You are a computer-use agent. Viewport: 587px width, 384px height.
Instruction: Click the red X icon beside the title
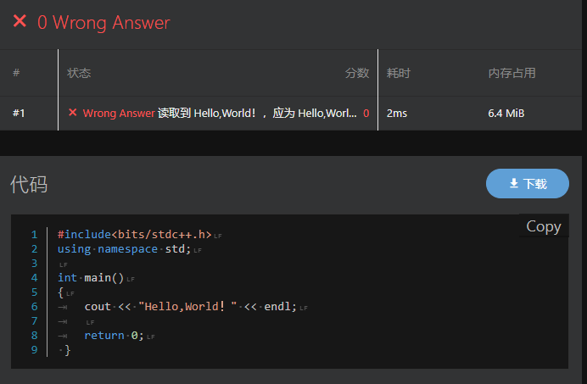click(20, 22)
